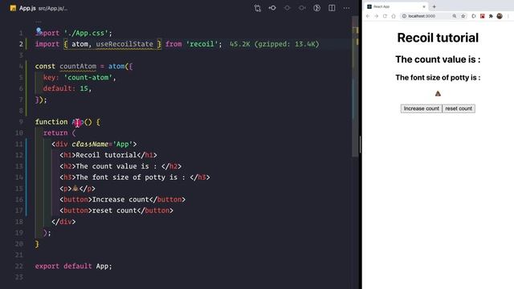Viewport: 514px width, 289px height.
Task: Split the editor to the right
Action: tap(332, 8)
